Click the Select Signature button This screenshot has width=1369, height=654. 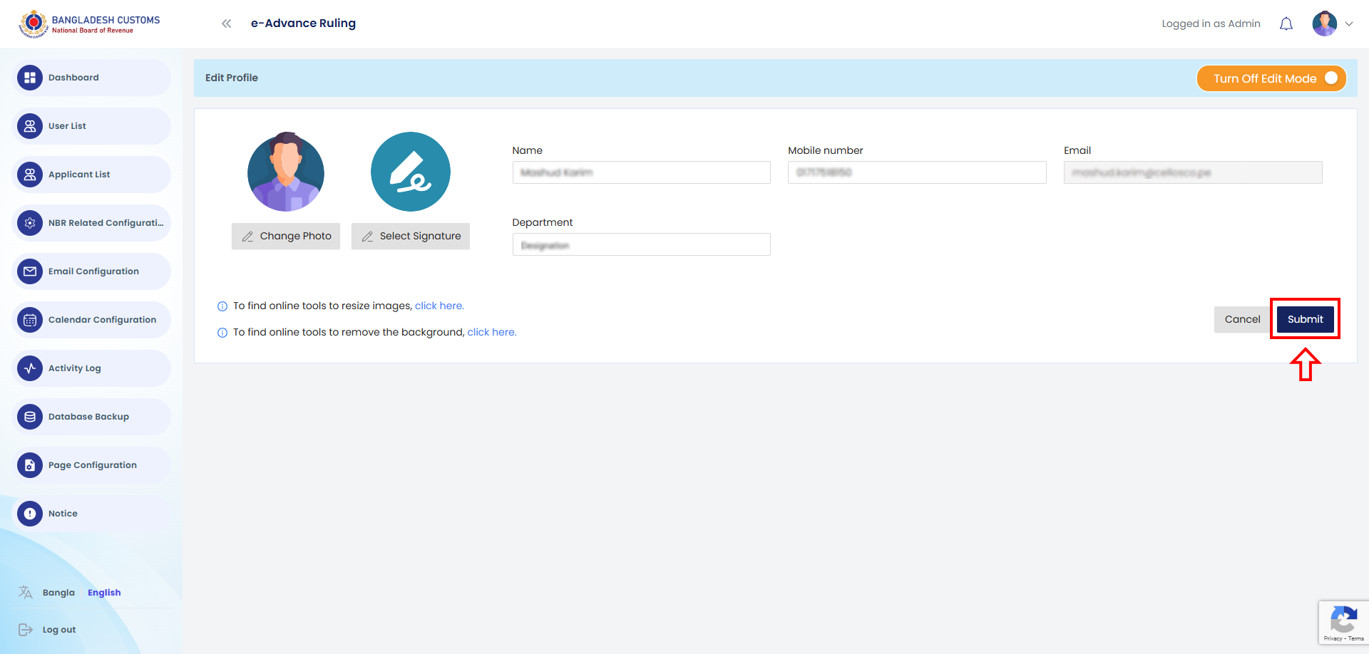click(411, 236)
